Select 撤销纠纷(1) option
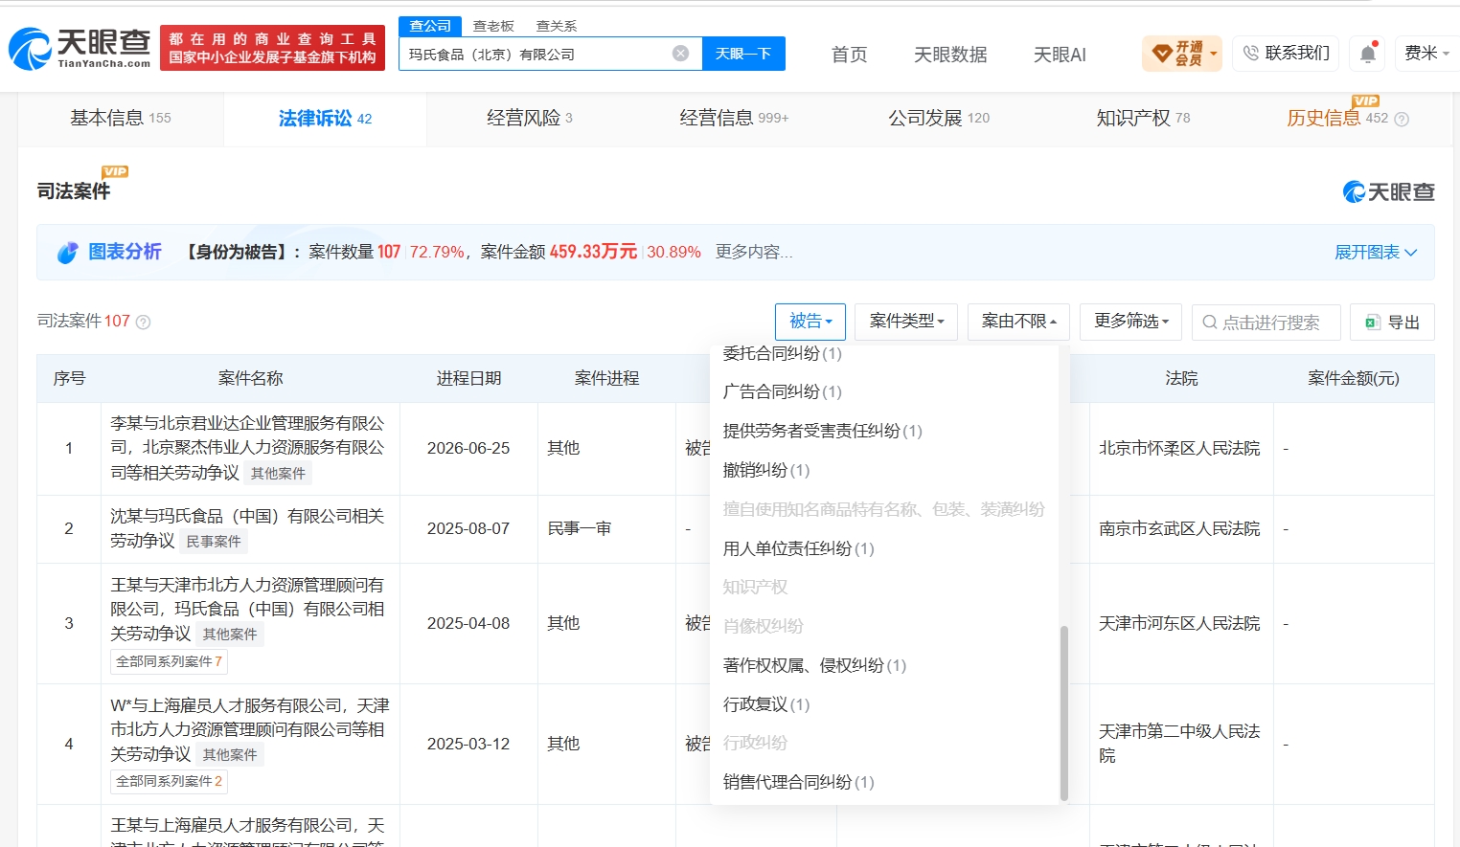Image resolution: width=1460 pixels, height=847 pixels. coord(766,470)
